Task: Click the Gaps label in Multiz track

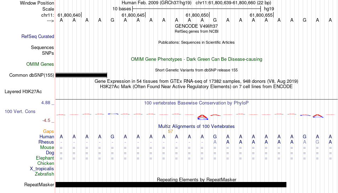Action: (x=48, y=132)
